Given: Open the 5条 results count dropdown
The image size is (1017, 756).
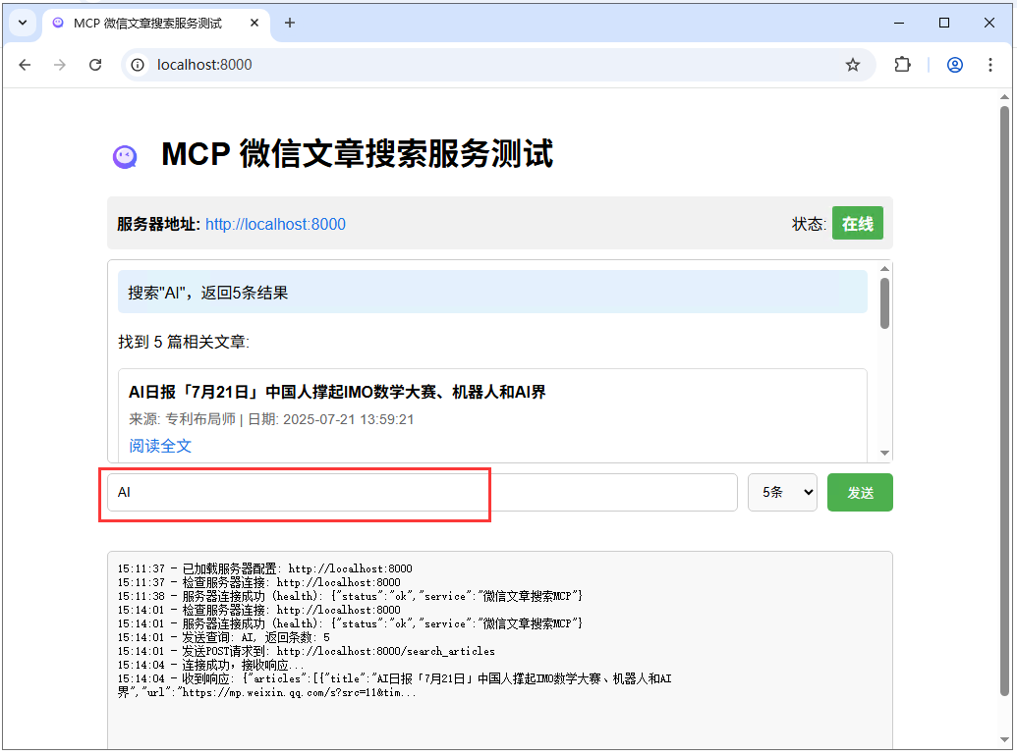Looking at the screenshot, I should [x=782, y=492].
